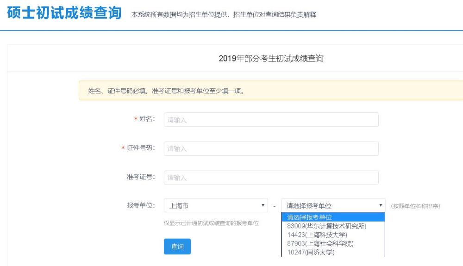The width and height of the screenshot is (463, 266).
Task: Collapse the 请选择报考单位 combo box
Action: point(333,205)
